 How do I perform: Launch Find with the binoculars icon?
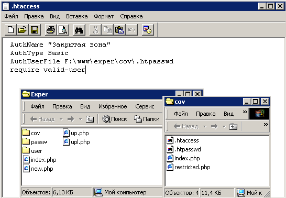[x=79, y=30]
